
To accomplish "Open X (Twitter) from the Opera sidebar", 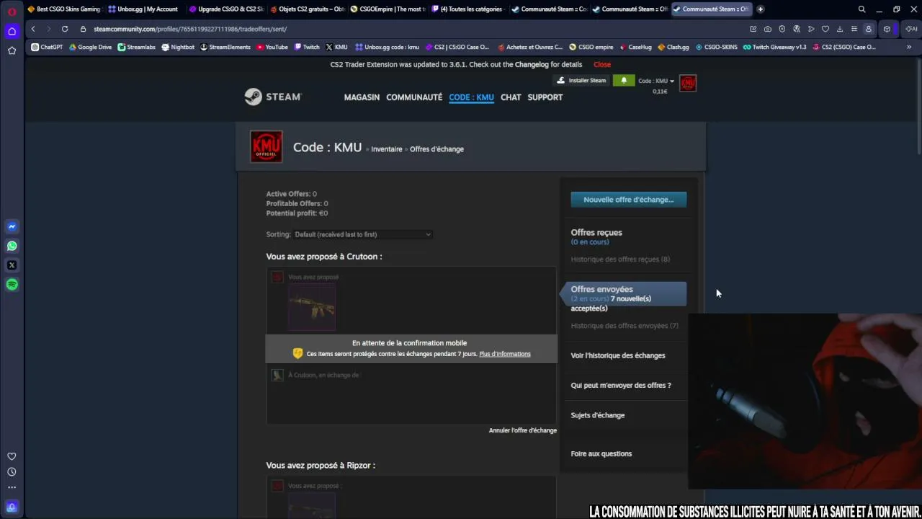I will (12, 265).
